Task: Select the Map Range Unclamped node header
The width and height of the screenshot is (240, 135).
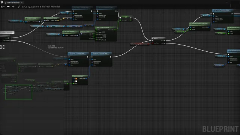Action: (x=106, y=27)
